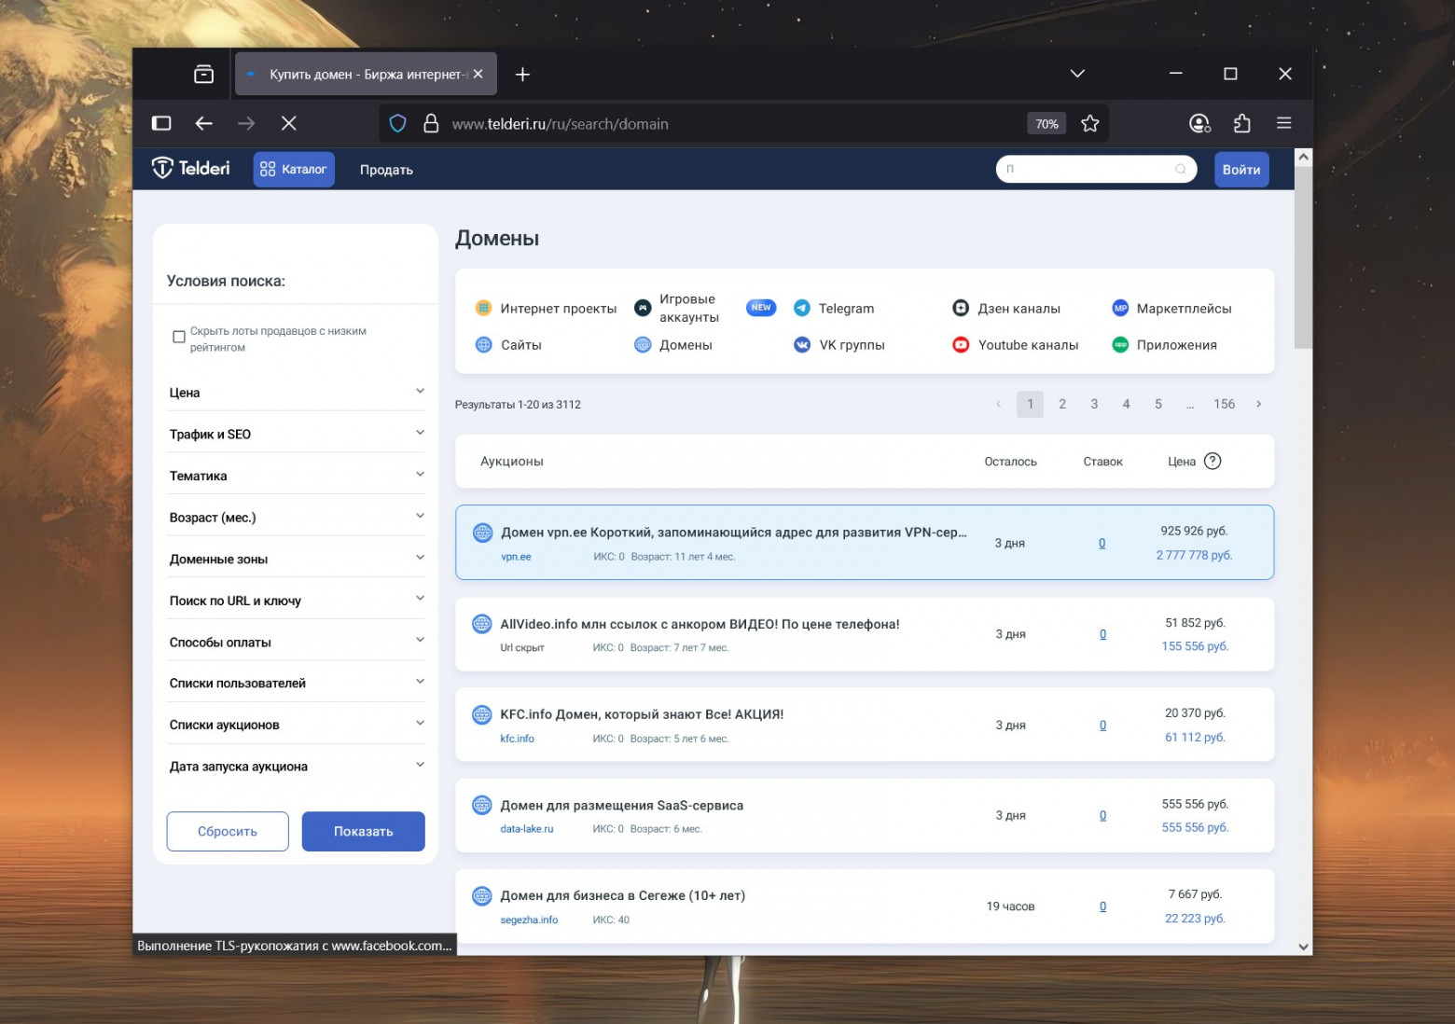Select the Telegram category
Image resolution: width=1455 pixels, height=1024 pixels.
(x=846, y=309)
